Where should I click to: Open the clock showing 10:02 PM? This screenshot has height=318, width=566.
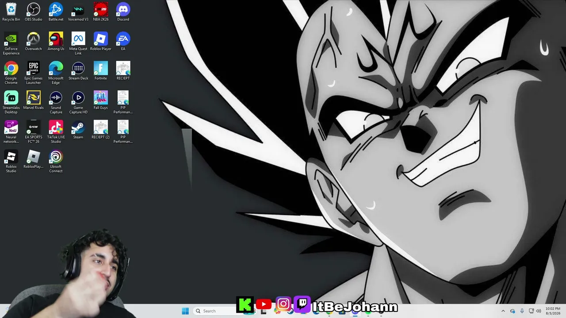[553, 311]
